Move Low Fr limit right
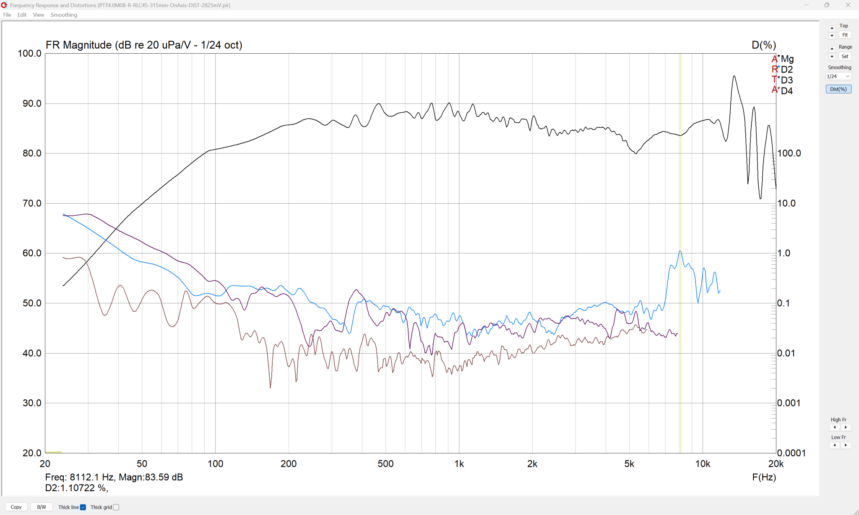The image size is (859, 515). coord(846,445)
